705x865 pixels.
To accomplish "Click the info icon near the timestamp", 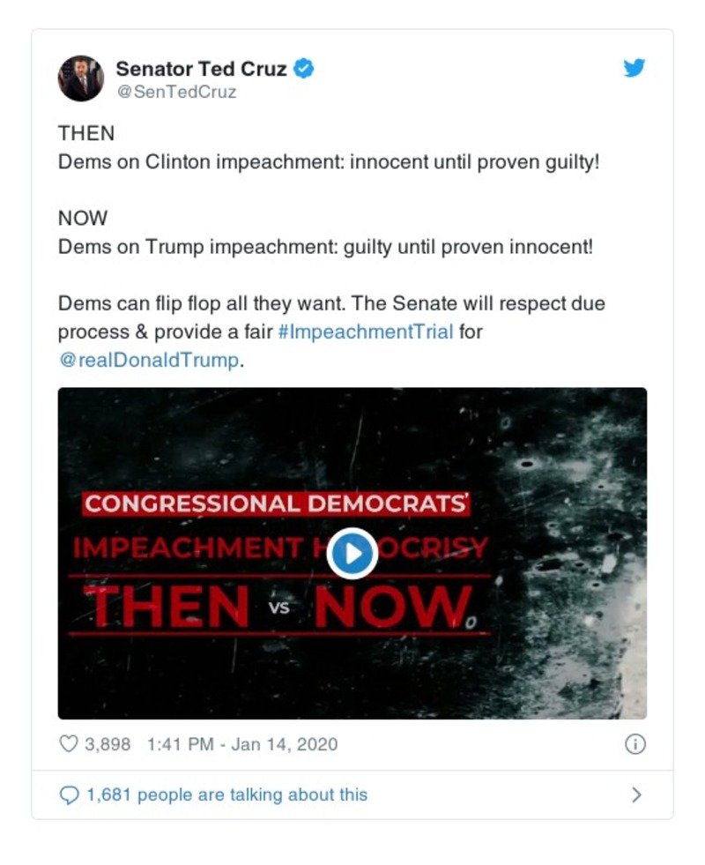I will point(634,743).
